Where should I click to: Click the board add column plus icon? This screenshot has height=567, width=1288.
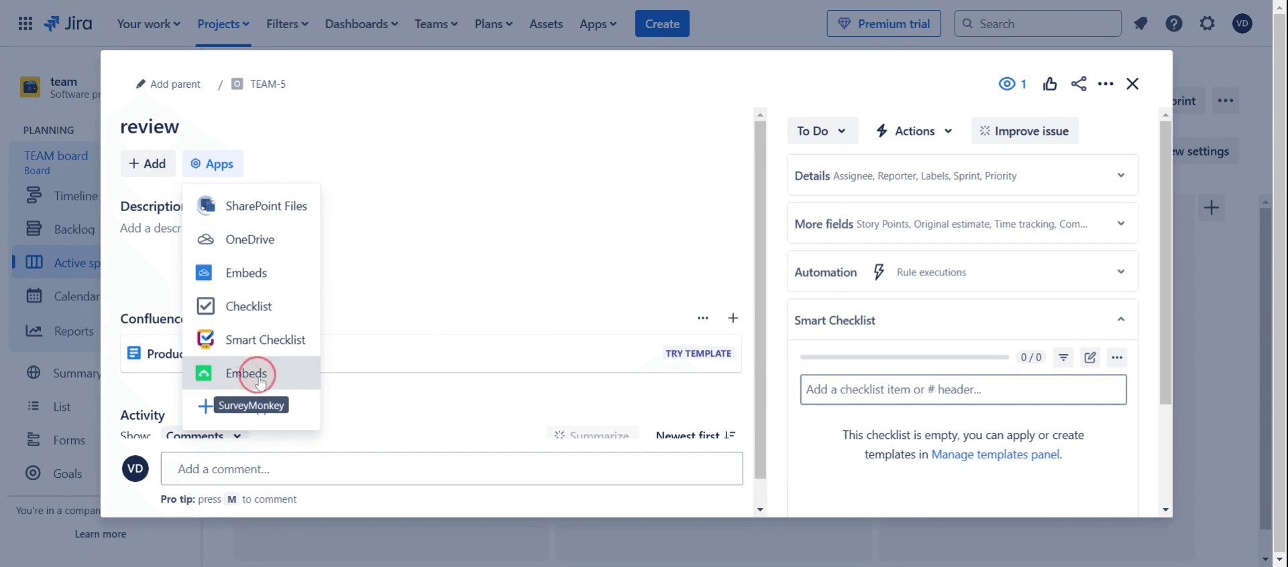pyautogui.click(x=1212, y=208)
